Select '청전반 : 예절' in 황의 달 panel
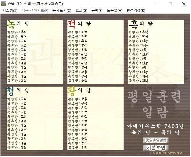 77,116
